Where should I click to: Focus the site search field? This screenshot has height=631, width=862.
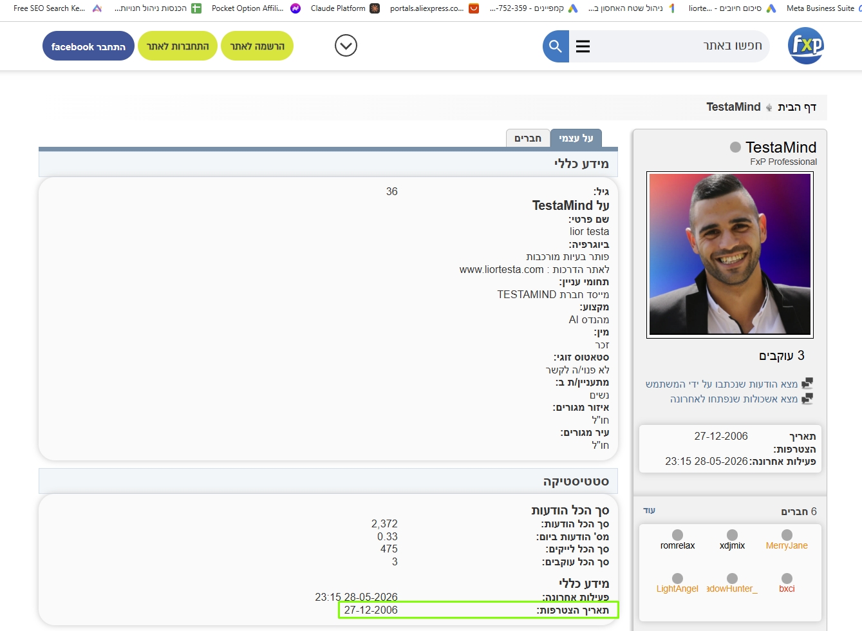point(679,46)
